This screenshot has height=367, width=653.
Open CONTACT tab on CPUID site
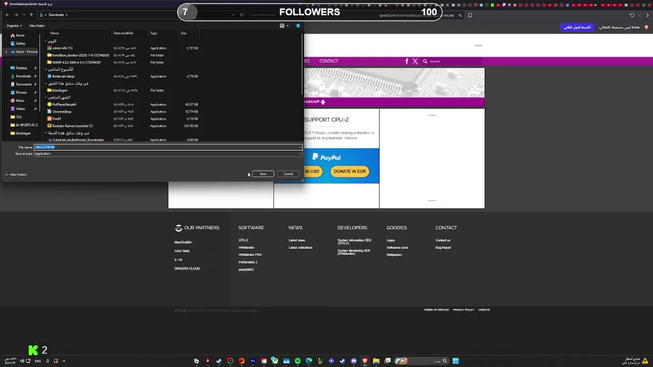[x=329, y=61]
